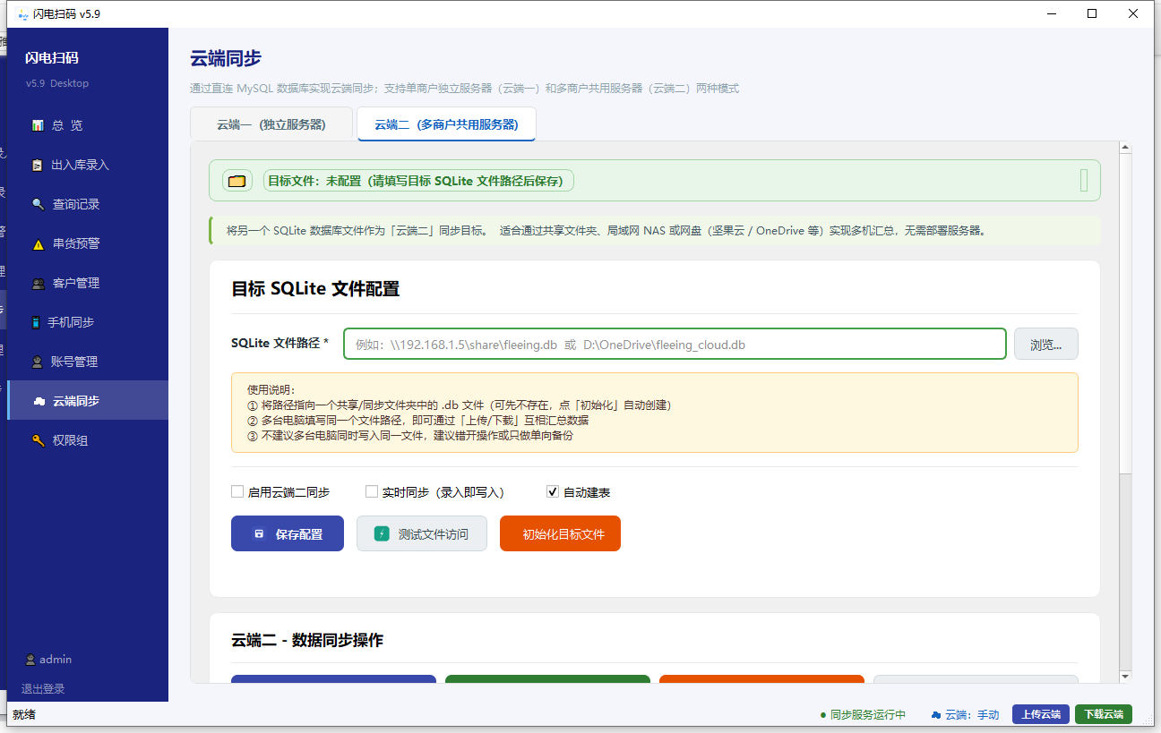
Task: Click the 初始化目标文件 orange button
Action: (560, 533)
